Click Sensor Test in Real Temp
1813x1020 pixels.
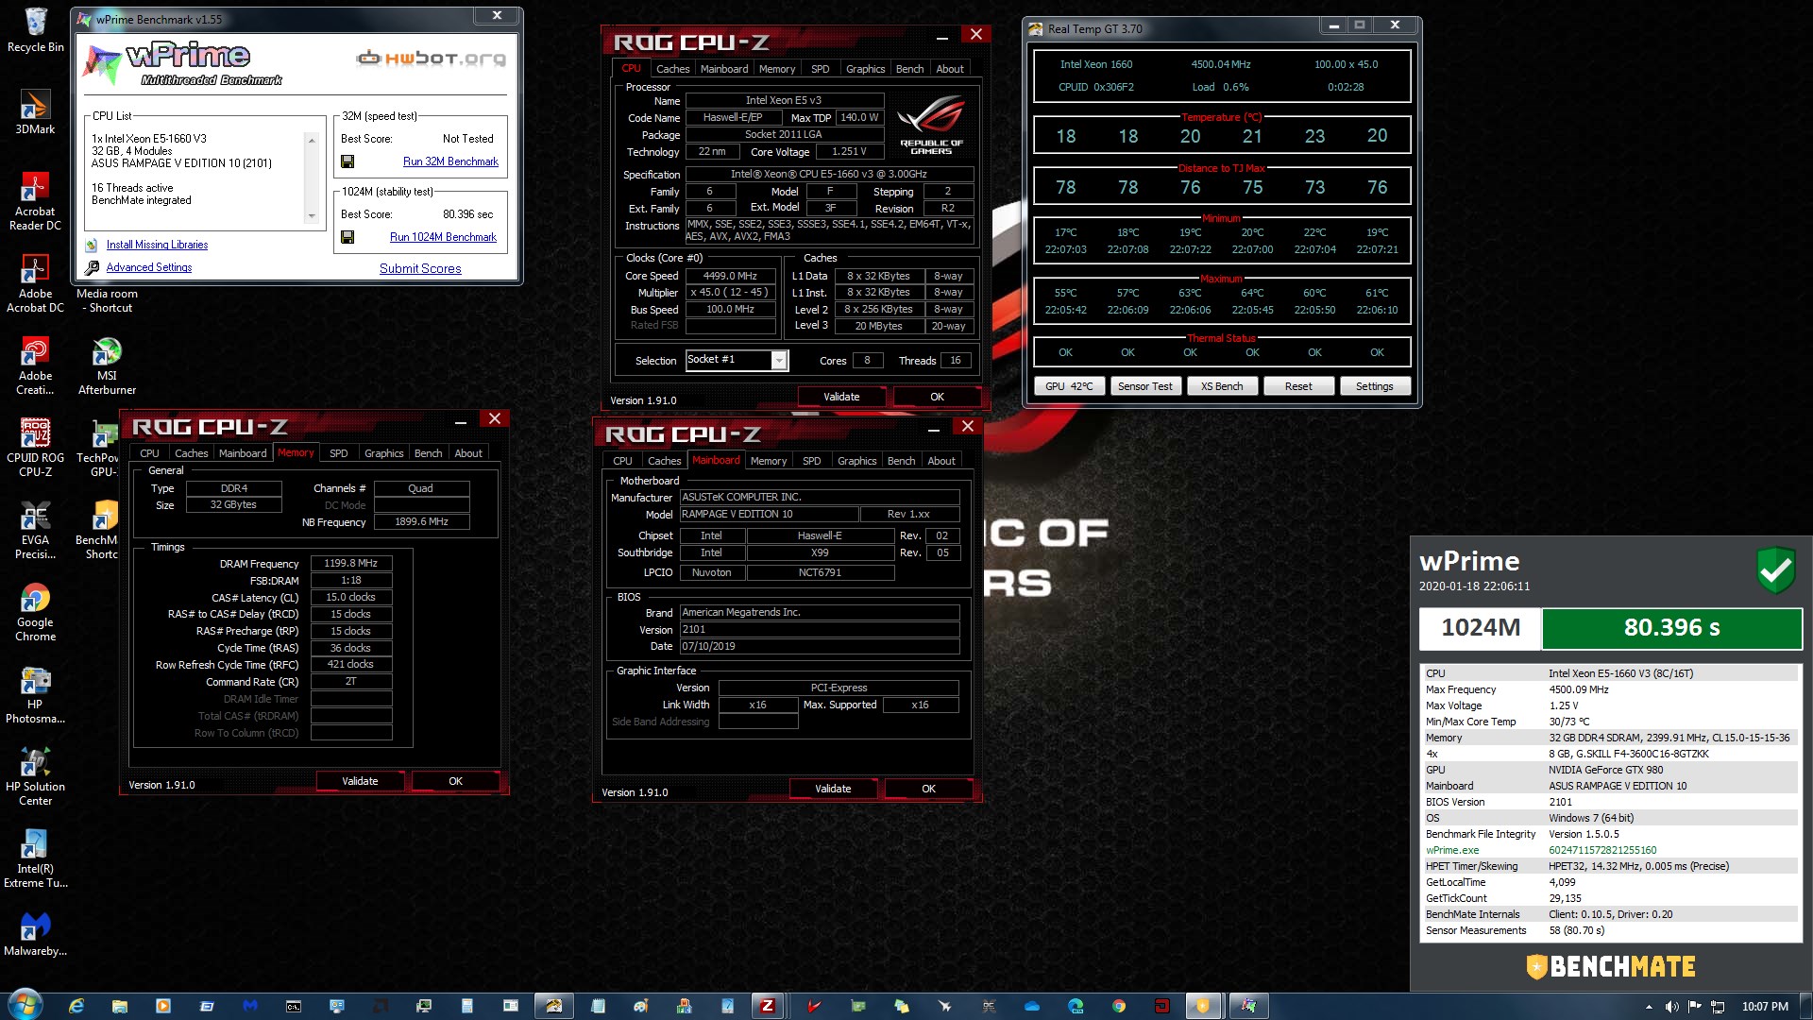[x=1144, y=386]
